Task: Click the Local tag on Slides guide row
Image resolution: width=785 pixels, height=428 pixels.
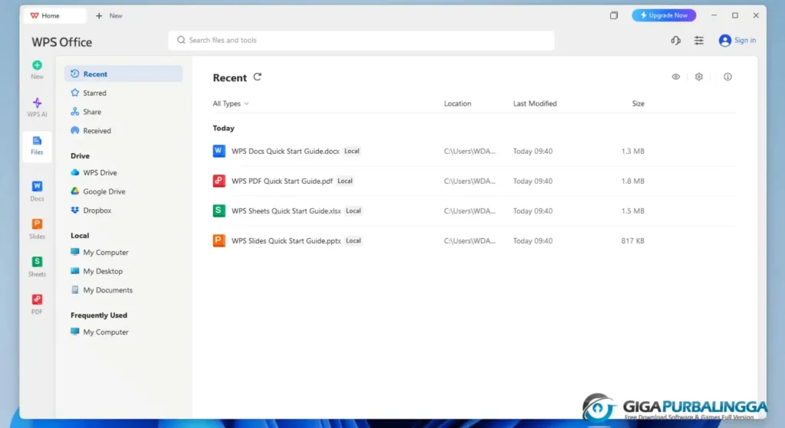Action: click(x=353, y=240)
